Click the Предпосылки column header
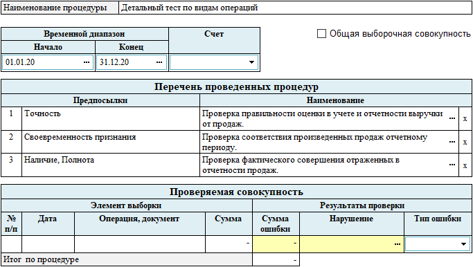 click(x=100, y=100)
